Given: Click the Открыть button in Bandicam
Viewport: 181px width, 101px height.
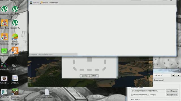Looking at the screenshot, I should (x=174, y=91).
